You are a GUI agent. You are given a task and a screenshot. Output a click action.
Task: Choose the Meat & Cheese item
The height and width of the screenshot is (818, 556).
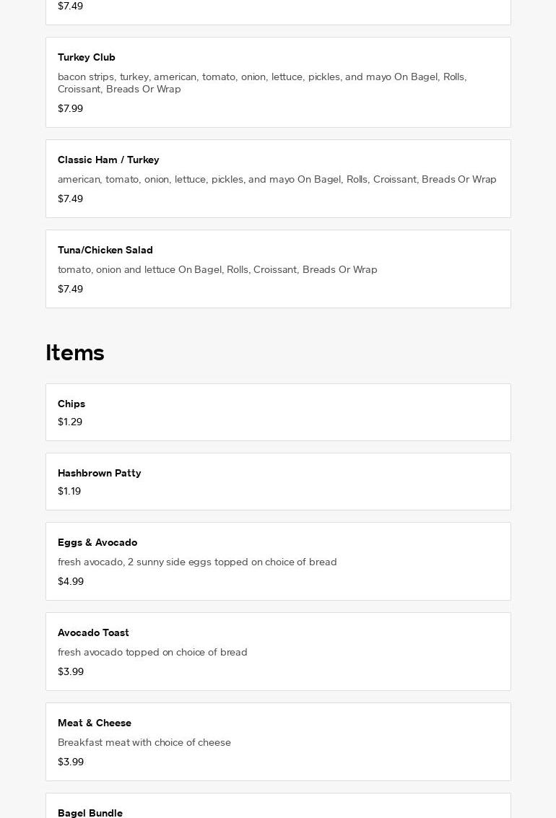[x=95, y=723]
